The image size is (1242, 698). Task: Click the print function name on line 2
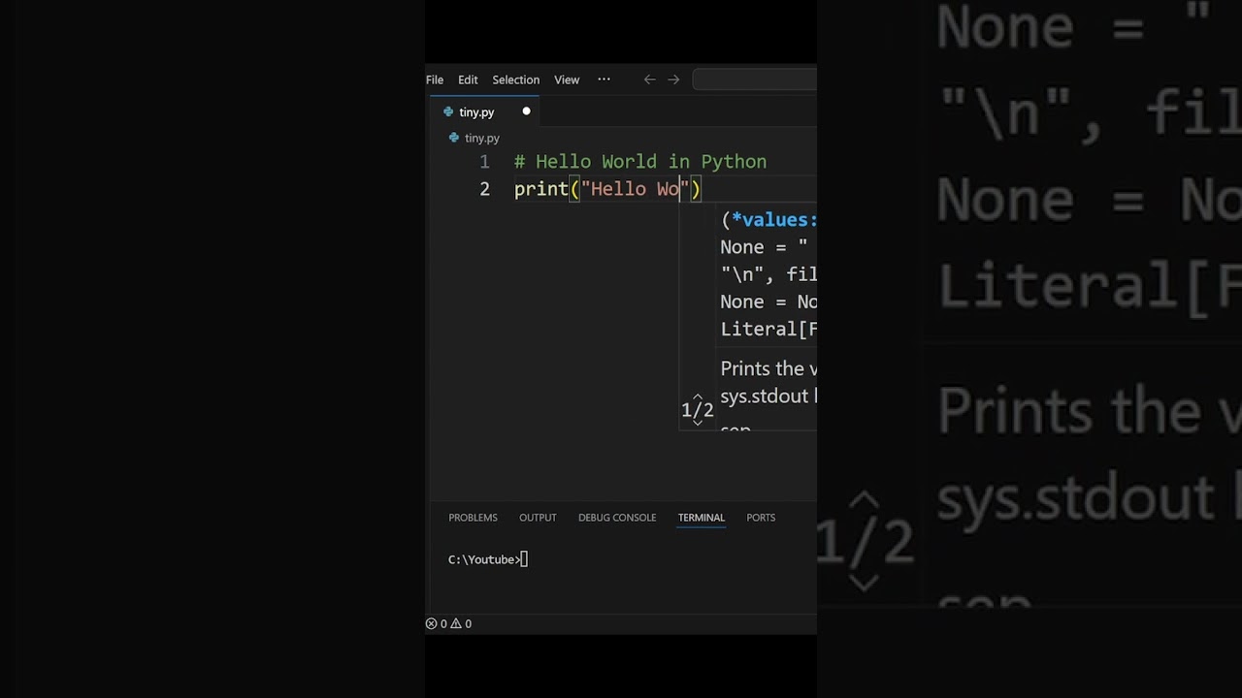[540, 189]
